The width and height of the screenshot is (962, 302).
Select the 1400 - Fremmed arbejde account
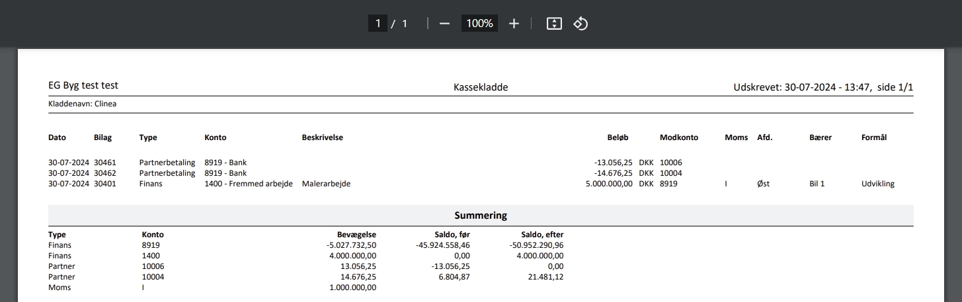249,184
